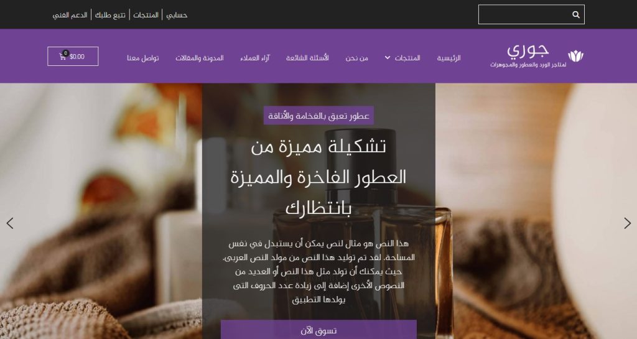
Task: Click the lotus flower logo icon
Action: (x=575, y=56)
